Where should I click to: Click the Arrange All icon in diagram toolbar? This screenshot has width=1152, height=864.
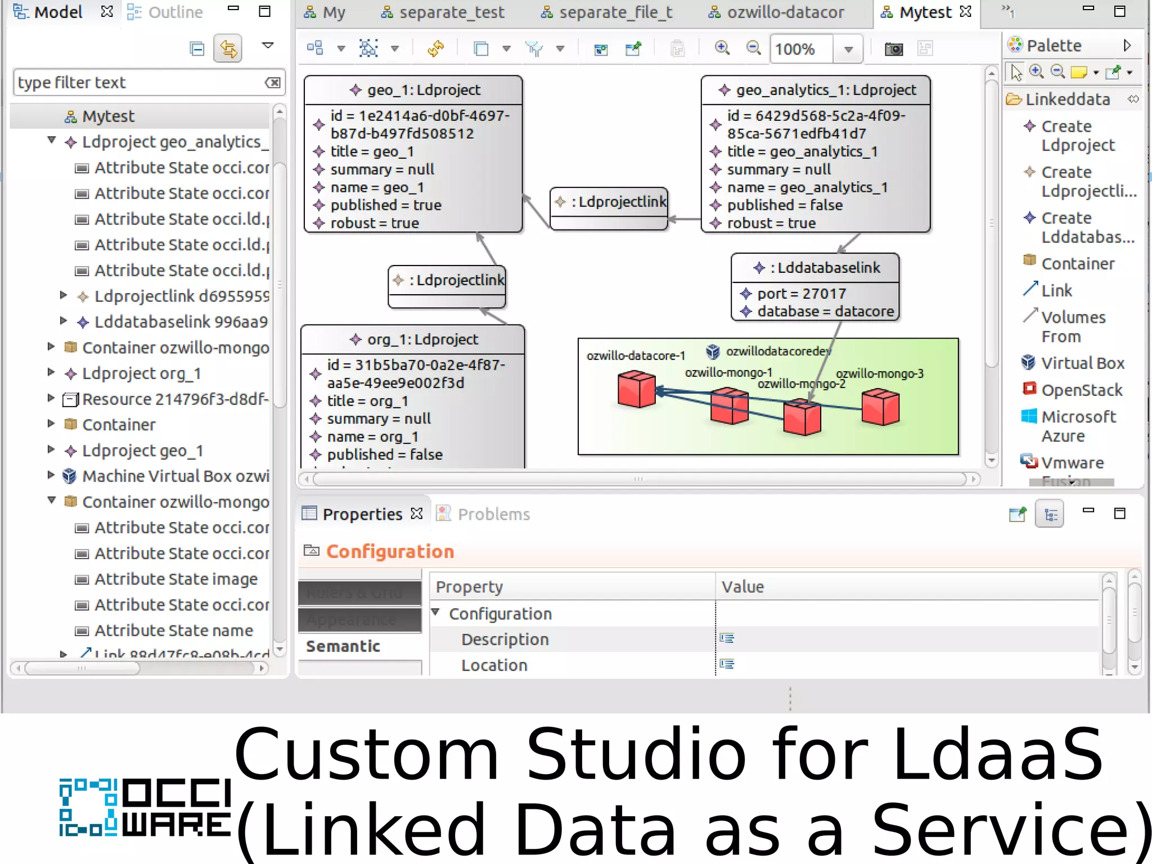[x=315, y=48]
